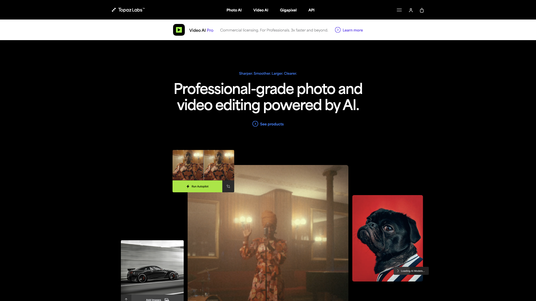
Task: Click the Photo AI navigation tab
Action: point(234,10)
